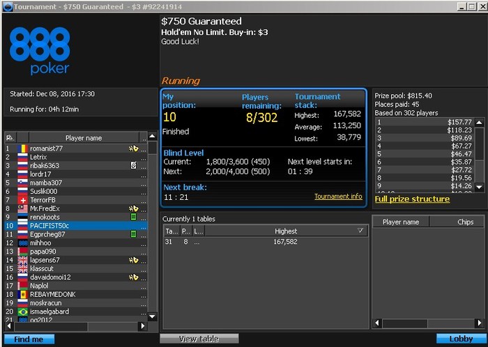This screenshot has height=347, width=488.
Task: Open the Tournament info link
Action: [x=338, y=196]
